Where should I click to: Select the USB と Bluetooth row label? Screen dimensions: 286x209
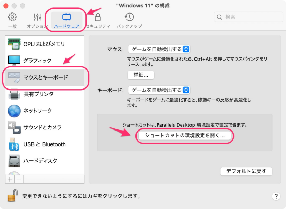44,144
